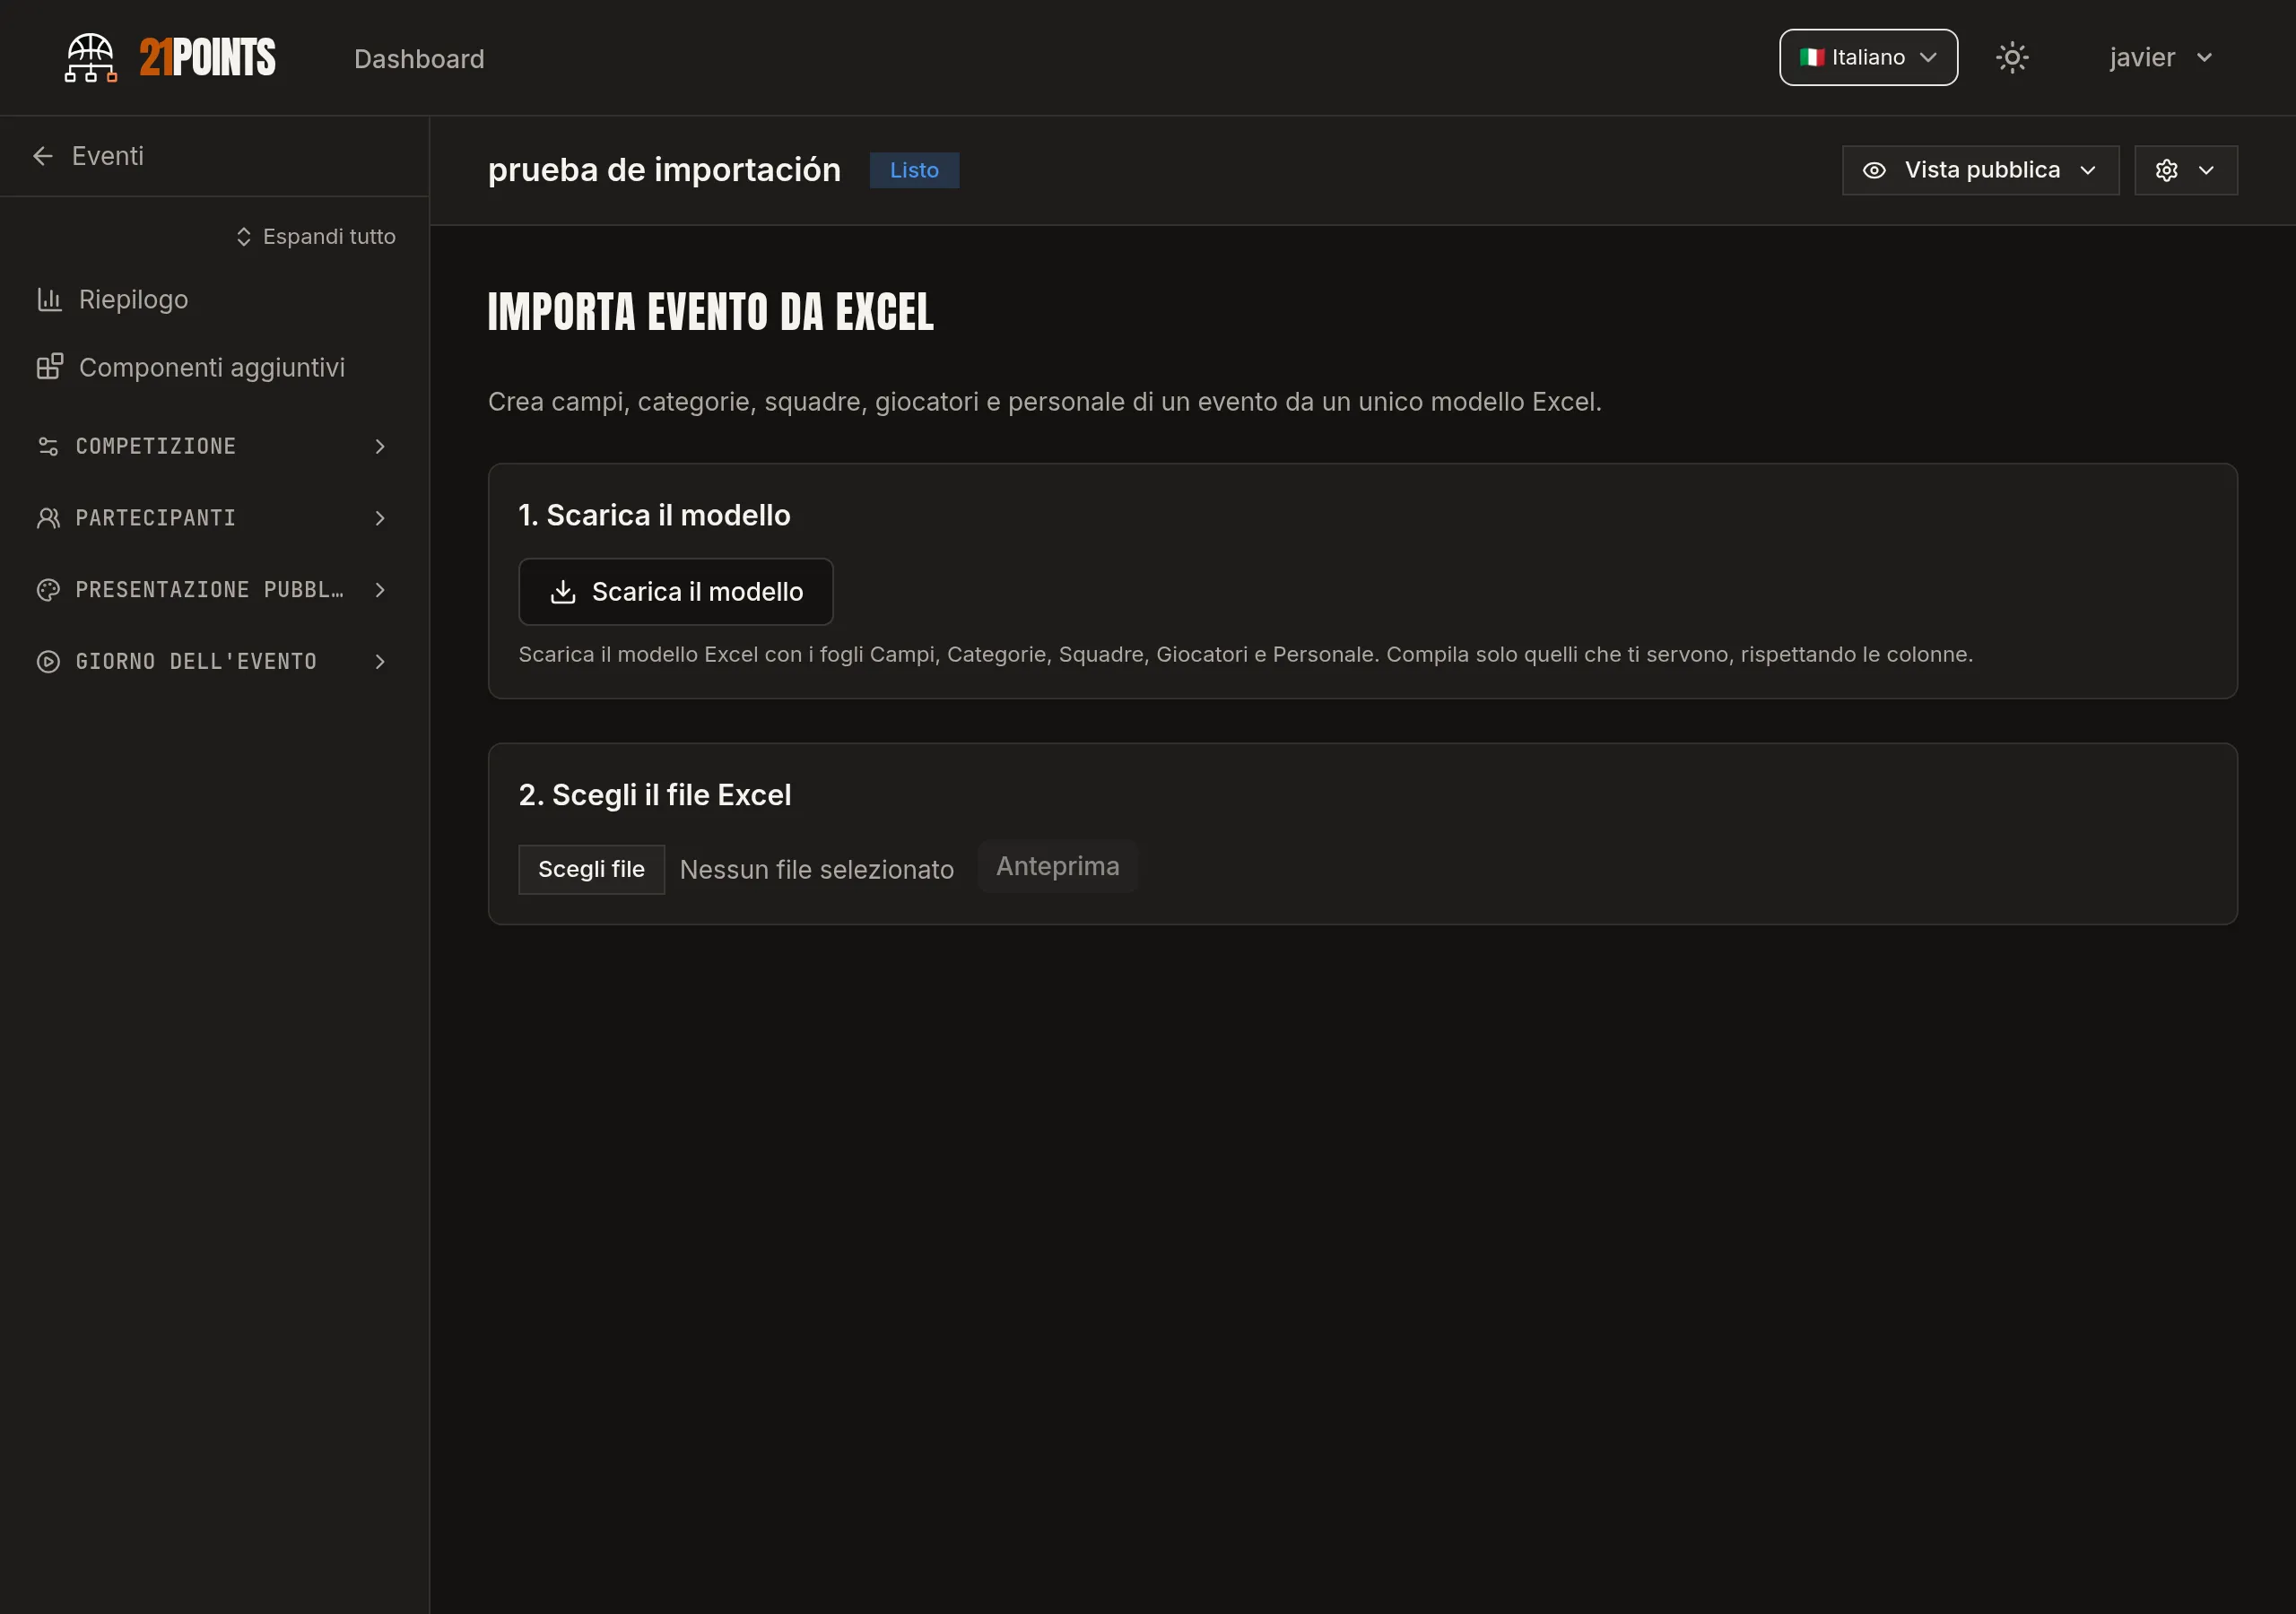The image size is (2296, 1614).
Task: Click the Partecipanti people icon
Action: (x=48, y=518)
